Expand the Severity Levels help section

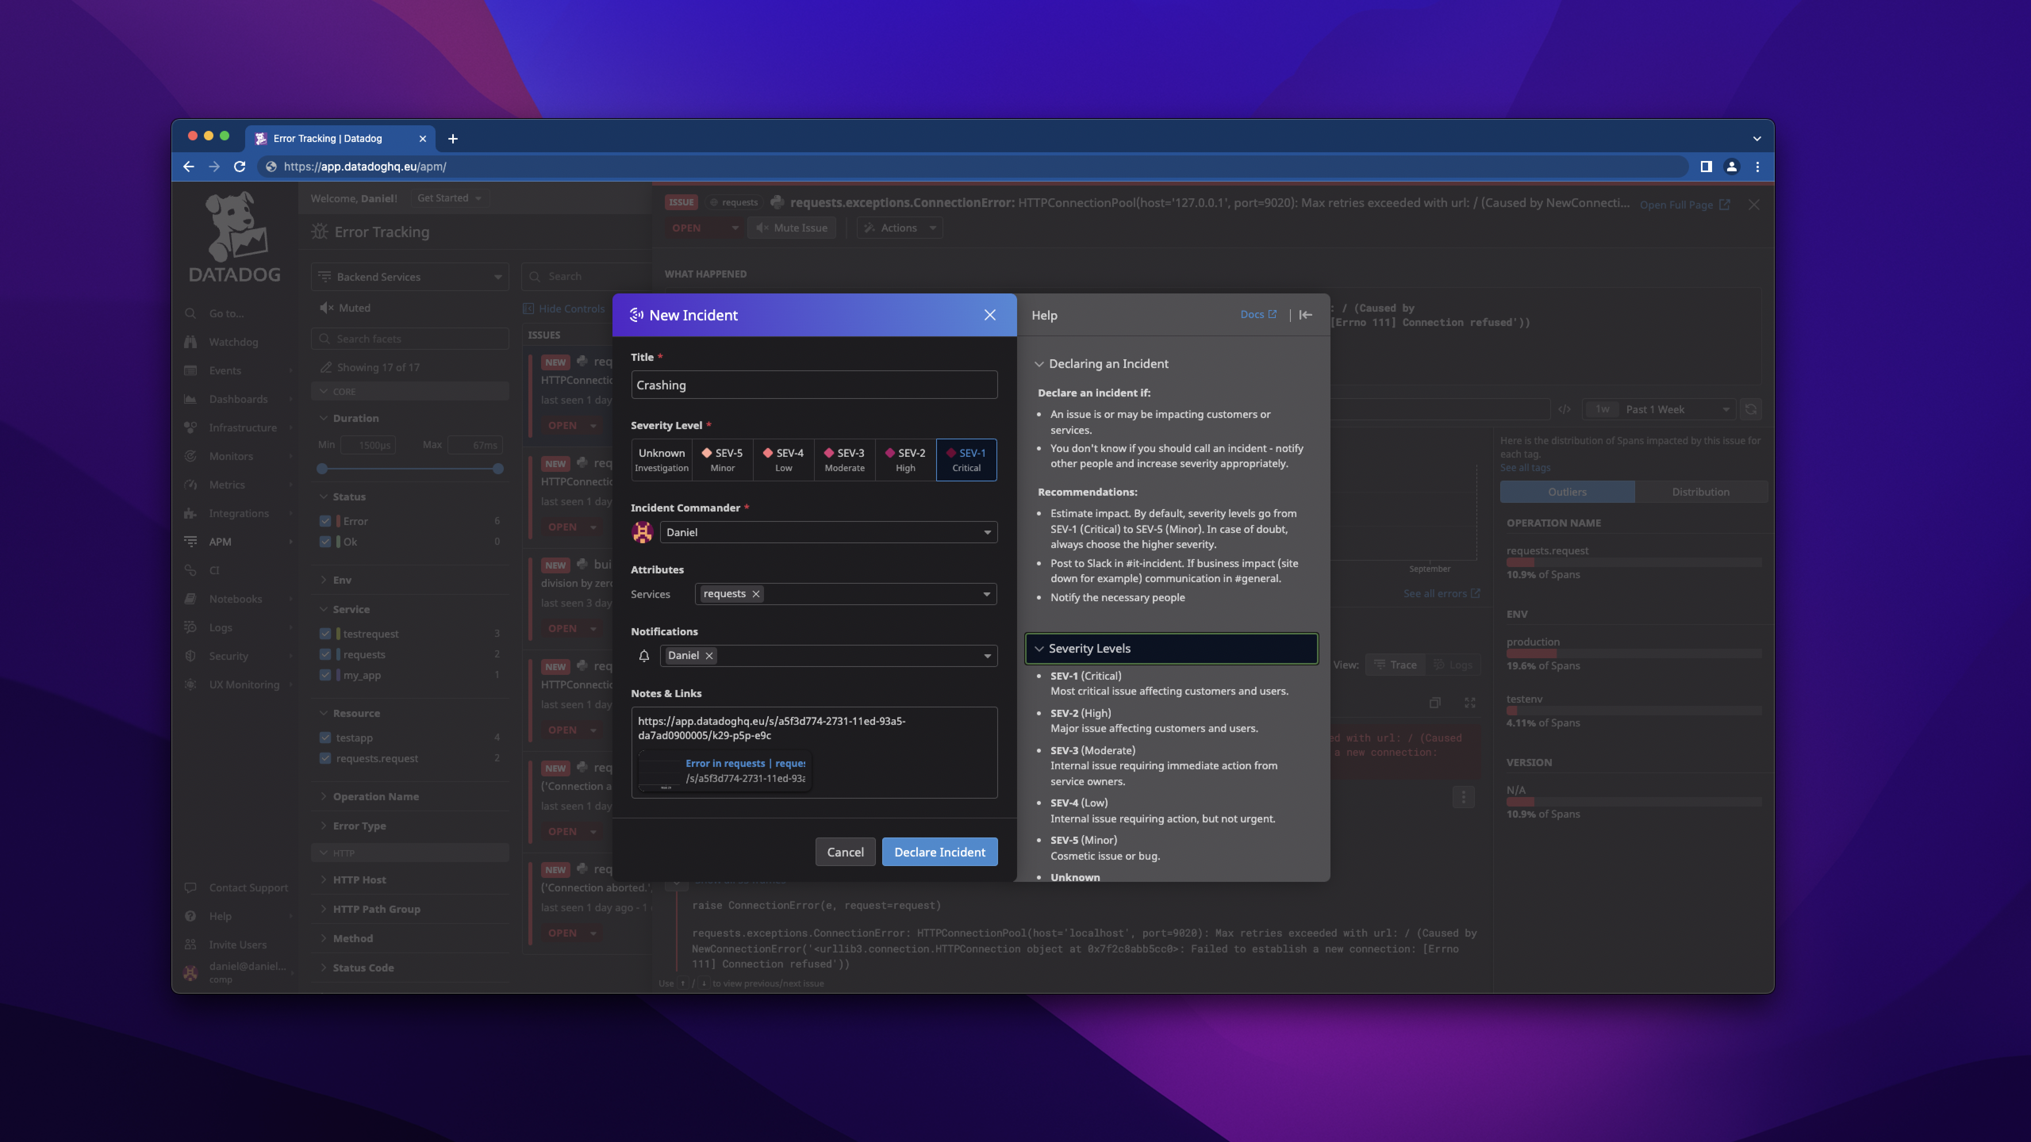click(1172, 647)
